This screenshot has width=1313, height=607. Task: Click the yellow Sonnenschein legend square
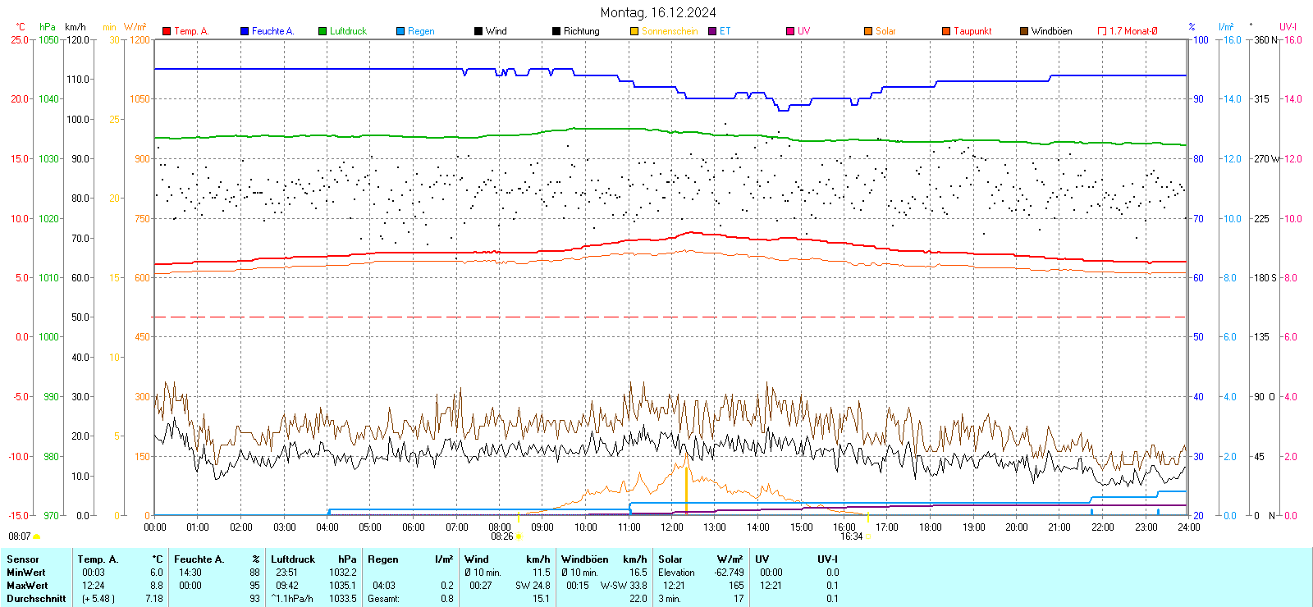pyautogui.click(x=634, y=31)
